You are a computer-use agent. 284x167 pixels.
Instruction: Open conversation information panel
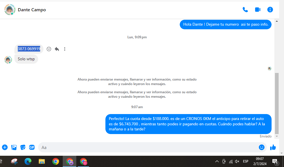coord(270,10)
